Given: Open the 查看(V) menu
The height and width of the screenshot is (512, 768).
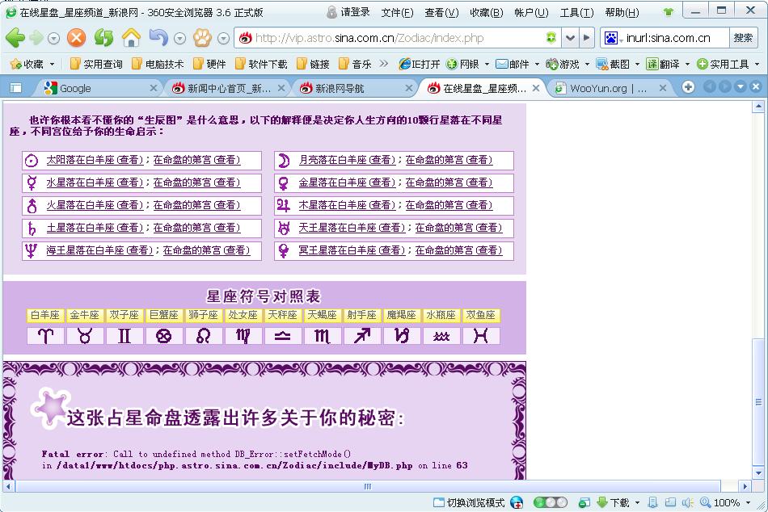Looking at the screenshot, I should [441, 12].
